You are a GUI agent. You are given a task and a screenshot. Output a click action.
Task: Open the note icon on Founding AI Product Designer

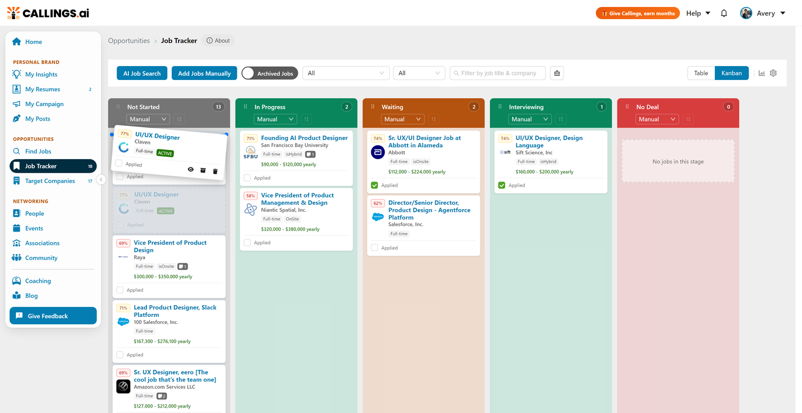(310, 154)
